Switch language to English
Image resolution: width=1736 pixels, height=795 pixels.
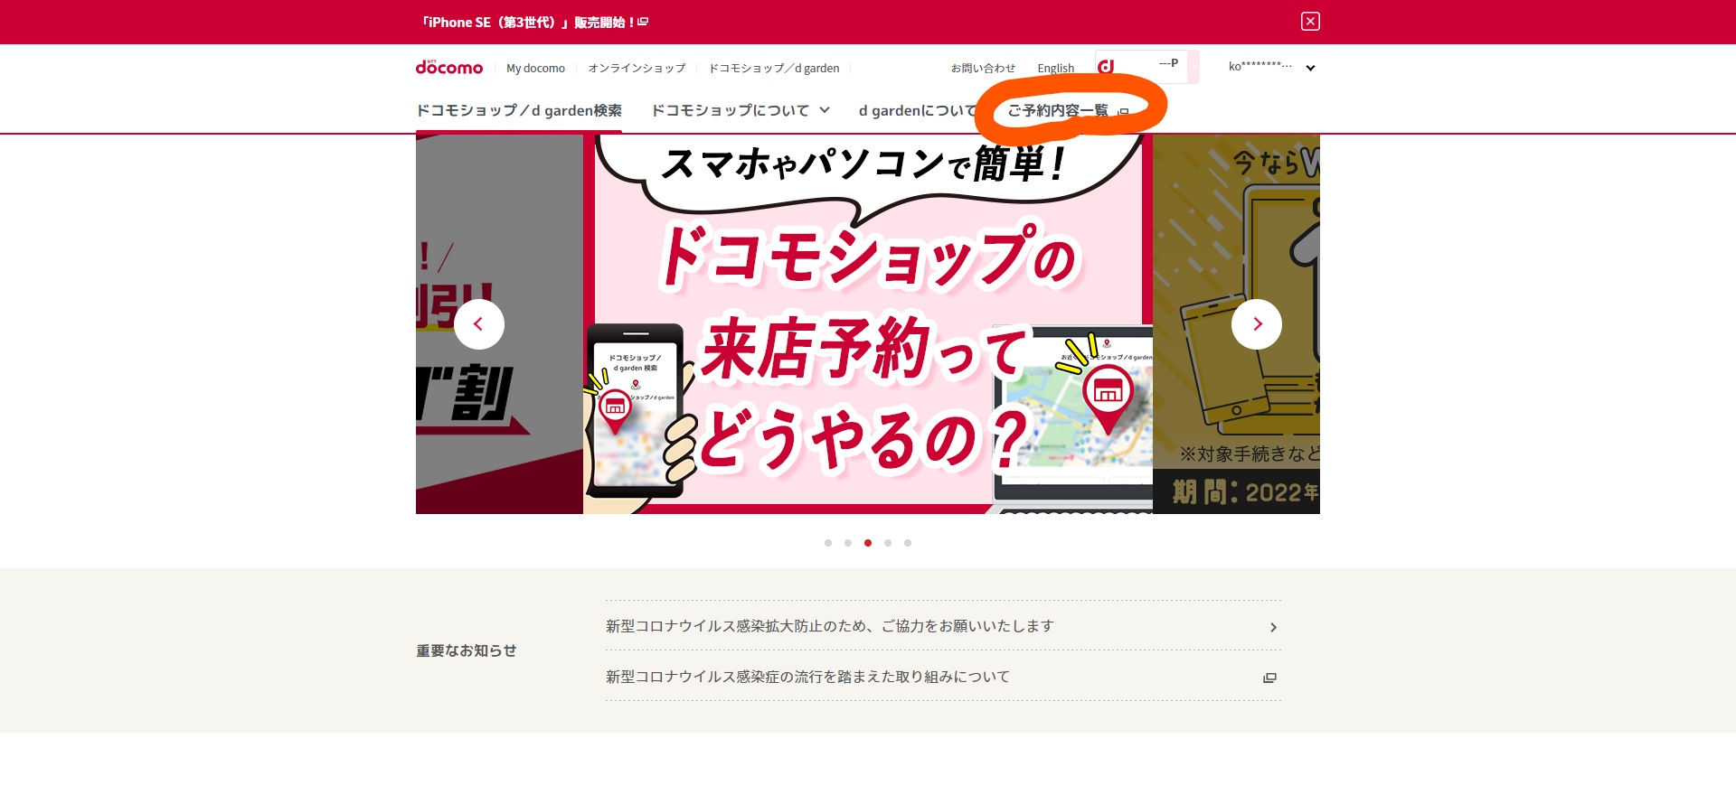(x=1055, y=68)
